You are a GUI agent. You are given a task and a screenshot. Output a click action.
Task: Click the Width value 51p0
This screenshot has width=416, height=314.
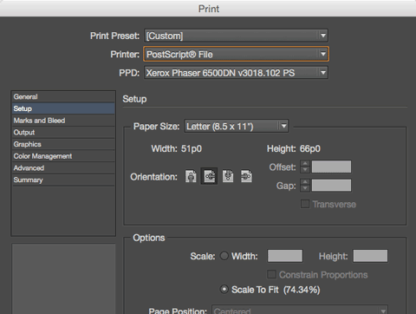192,149
